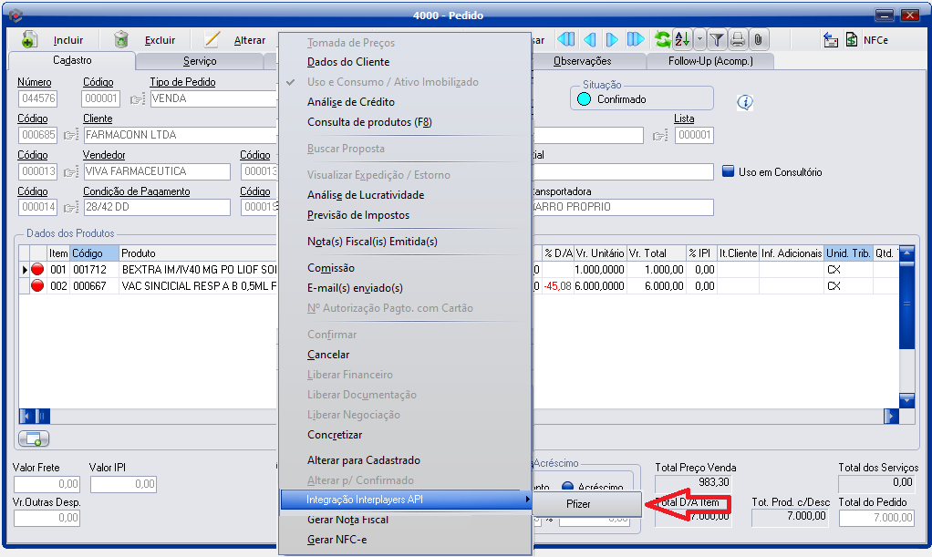The height and width of the screenshot is (557, 932).
Task: Choose Gerar Nota Fiscal menu entry
Action: pos(347,520)
